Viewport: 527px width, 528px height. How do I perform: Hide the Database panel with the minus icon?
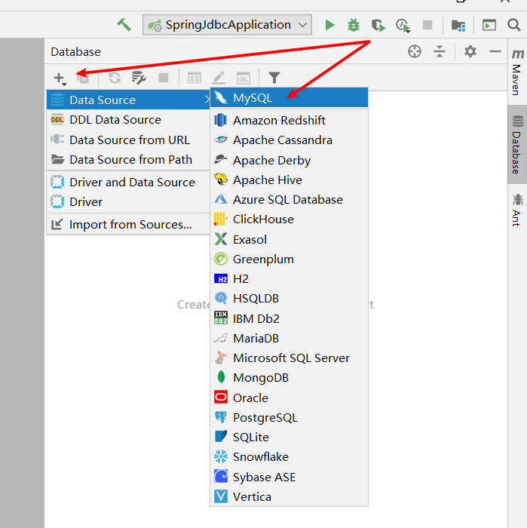(495, 51)
